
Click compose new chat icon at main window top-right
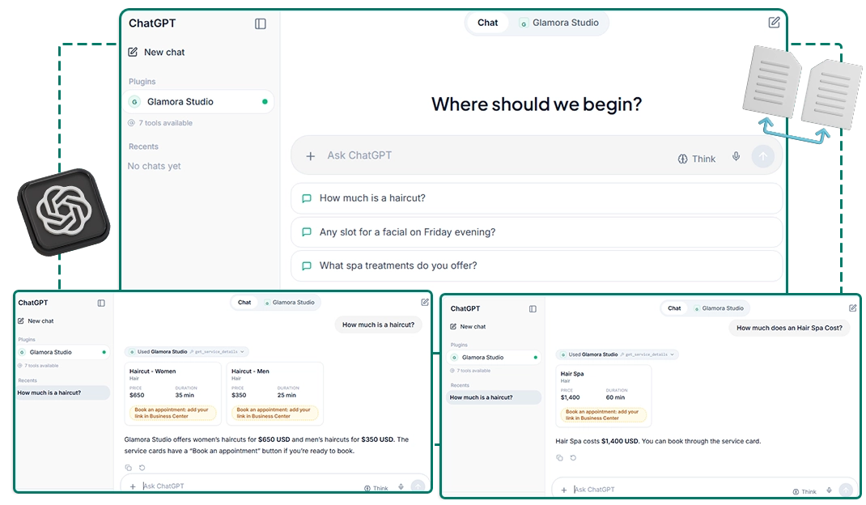tap(774, 23)
